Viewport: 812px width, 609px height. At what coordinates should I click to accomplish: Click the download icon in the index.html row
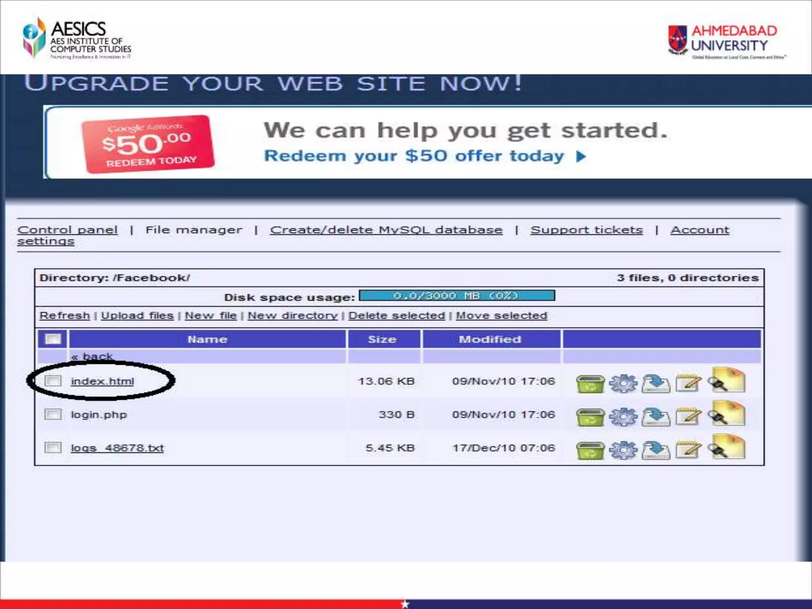coord(656,383)
